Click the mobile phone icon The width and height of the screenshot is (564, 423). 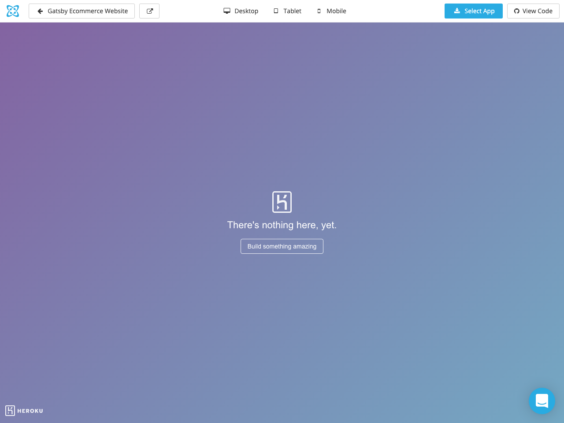[x=319, y=11]
